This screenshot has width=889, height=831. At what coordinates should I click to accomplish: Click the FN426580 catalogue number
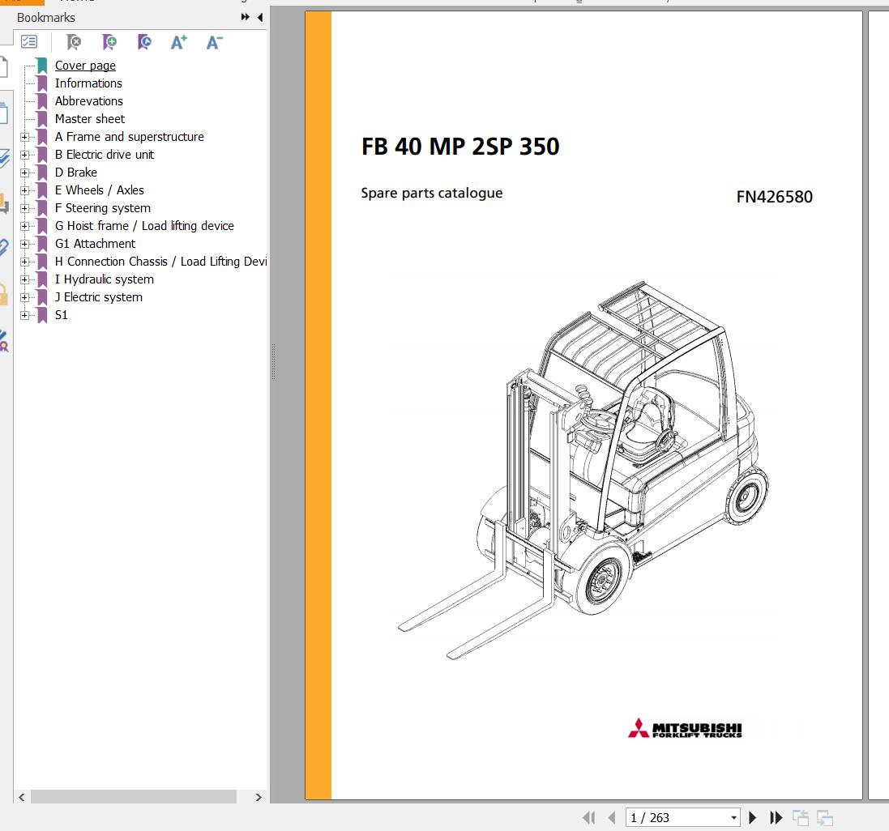pyautogui.click(x=775, y=197)
